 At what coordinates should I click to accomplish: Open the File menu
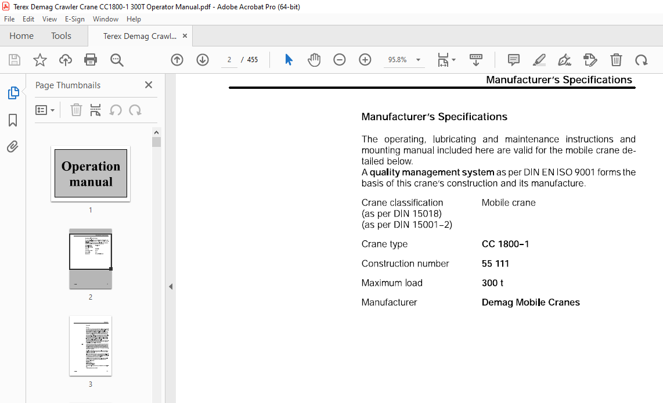click(9, 19)
